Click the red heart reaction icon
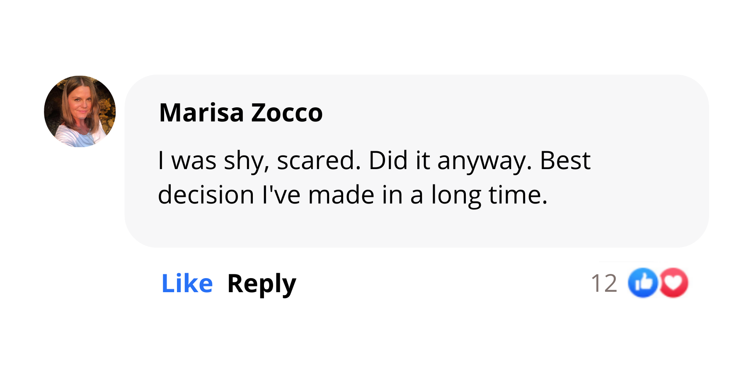The height and width of the screenshot is (373, 746). pos(674,283)
